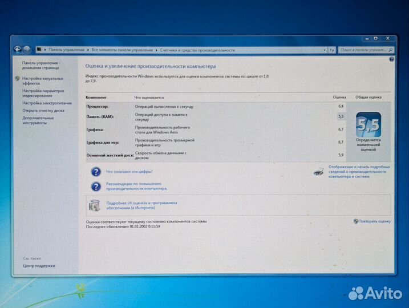Open Панель управления breadcrumb segment

67,50
